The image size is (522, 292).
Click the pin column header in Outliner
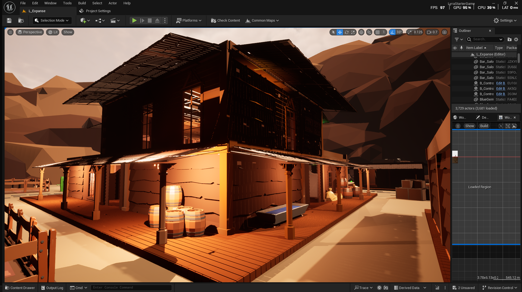pyautogui.click(x=461, y=48)
